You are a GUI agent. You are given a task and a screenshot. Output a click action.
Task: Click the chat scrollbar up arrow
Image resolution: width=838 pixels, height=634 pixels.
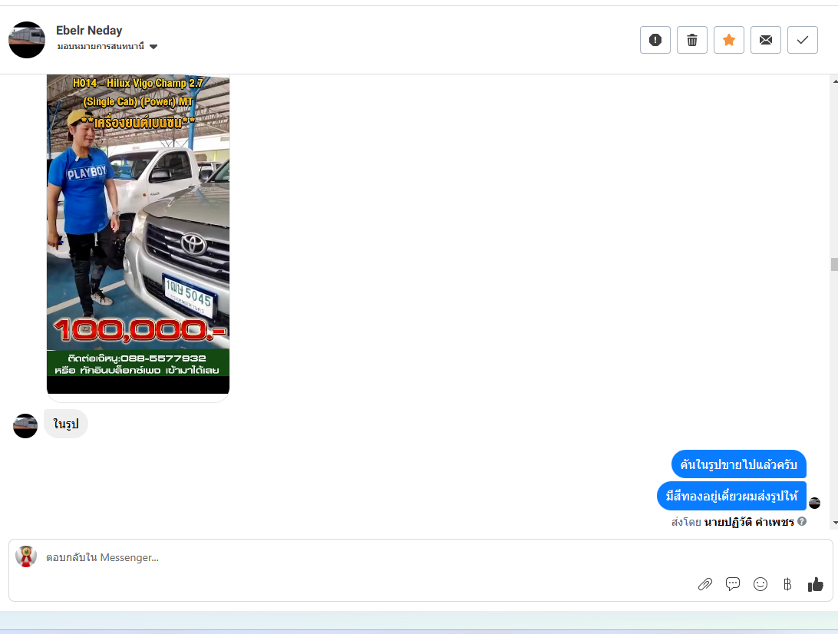(x=834, y=81)
